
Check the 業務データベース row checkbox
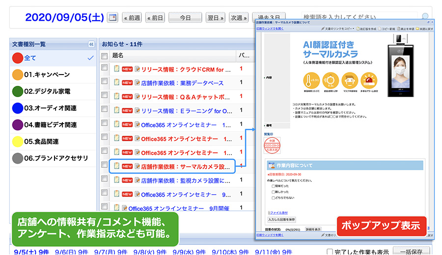pos(105,81)
